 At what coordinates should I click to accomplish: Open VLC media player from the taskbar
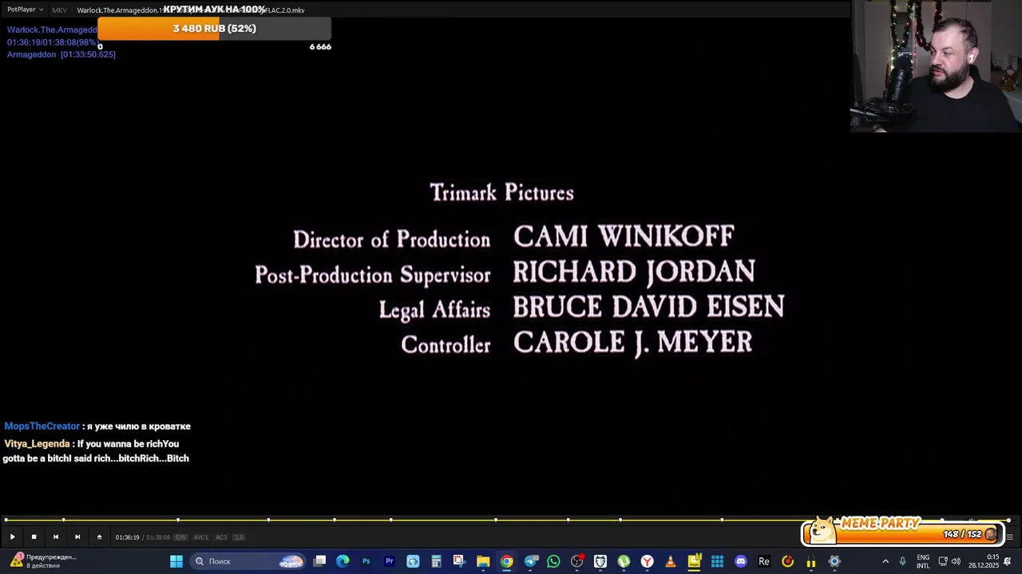point(671,561)
